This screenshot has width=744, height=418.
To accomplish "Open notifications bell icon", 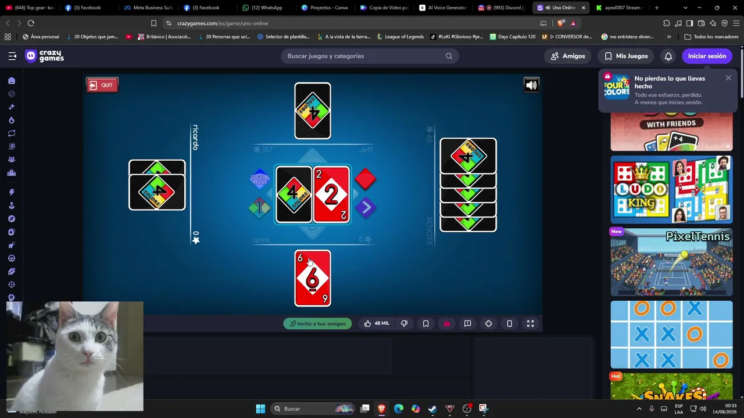I will click(668, 56).
